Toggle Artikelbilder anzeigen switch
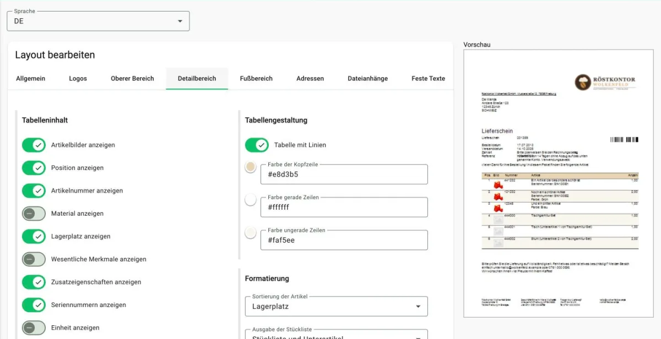The height and width of the screenshot is (339, 661). click(34, 145)
